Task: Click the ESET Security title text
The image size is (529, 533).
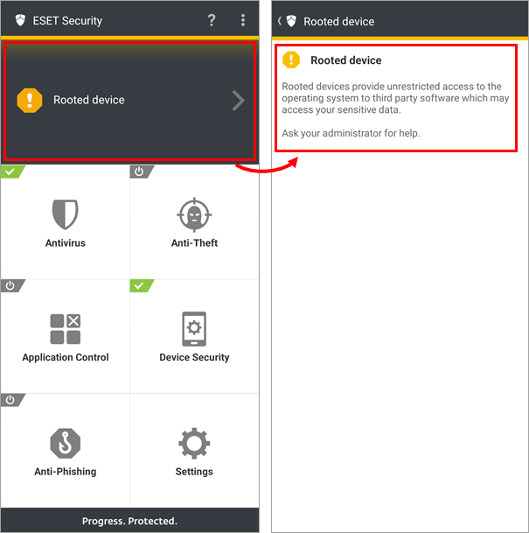Action: click(67, 21)
